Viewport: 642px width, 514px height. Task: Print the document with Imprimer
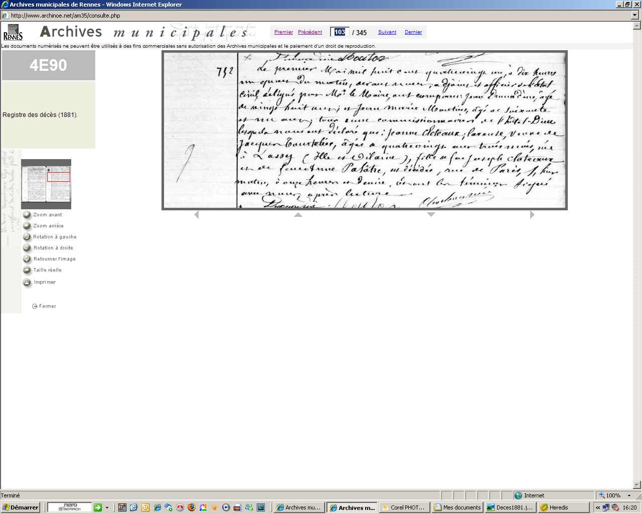(x=27, y=283)
